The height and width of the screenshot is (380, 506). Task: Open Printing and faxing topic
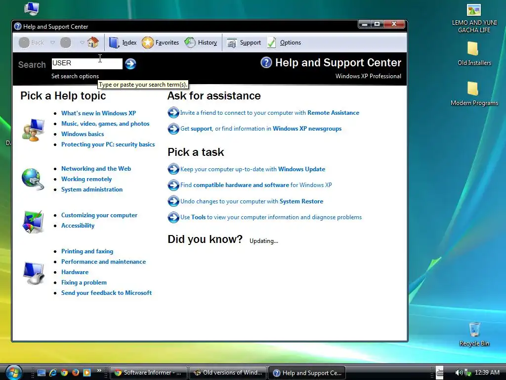point(87,251)
